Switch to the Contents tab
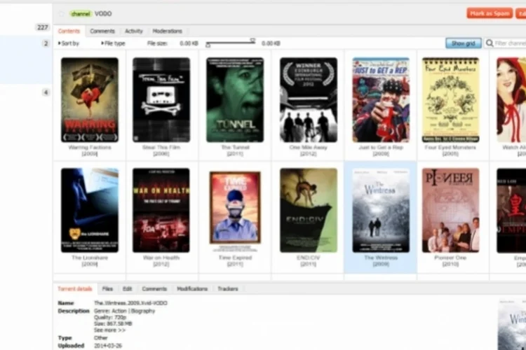This screenshot has width=526, height=350. click(69, 31)
